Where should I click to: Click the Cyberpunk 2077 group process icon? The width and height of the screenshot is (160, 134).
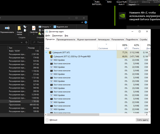[x=50, y=53]
